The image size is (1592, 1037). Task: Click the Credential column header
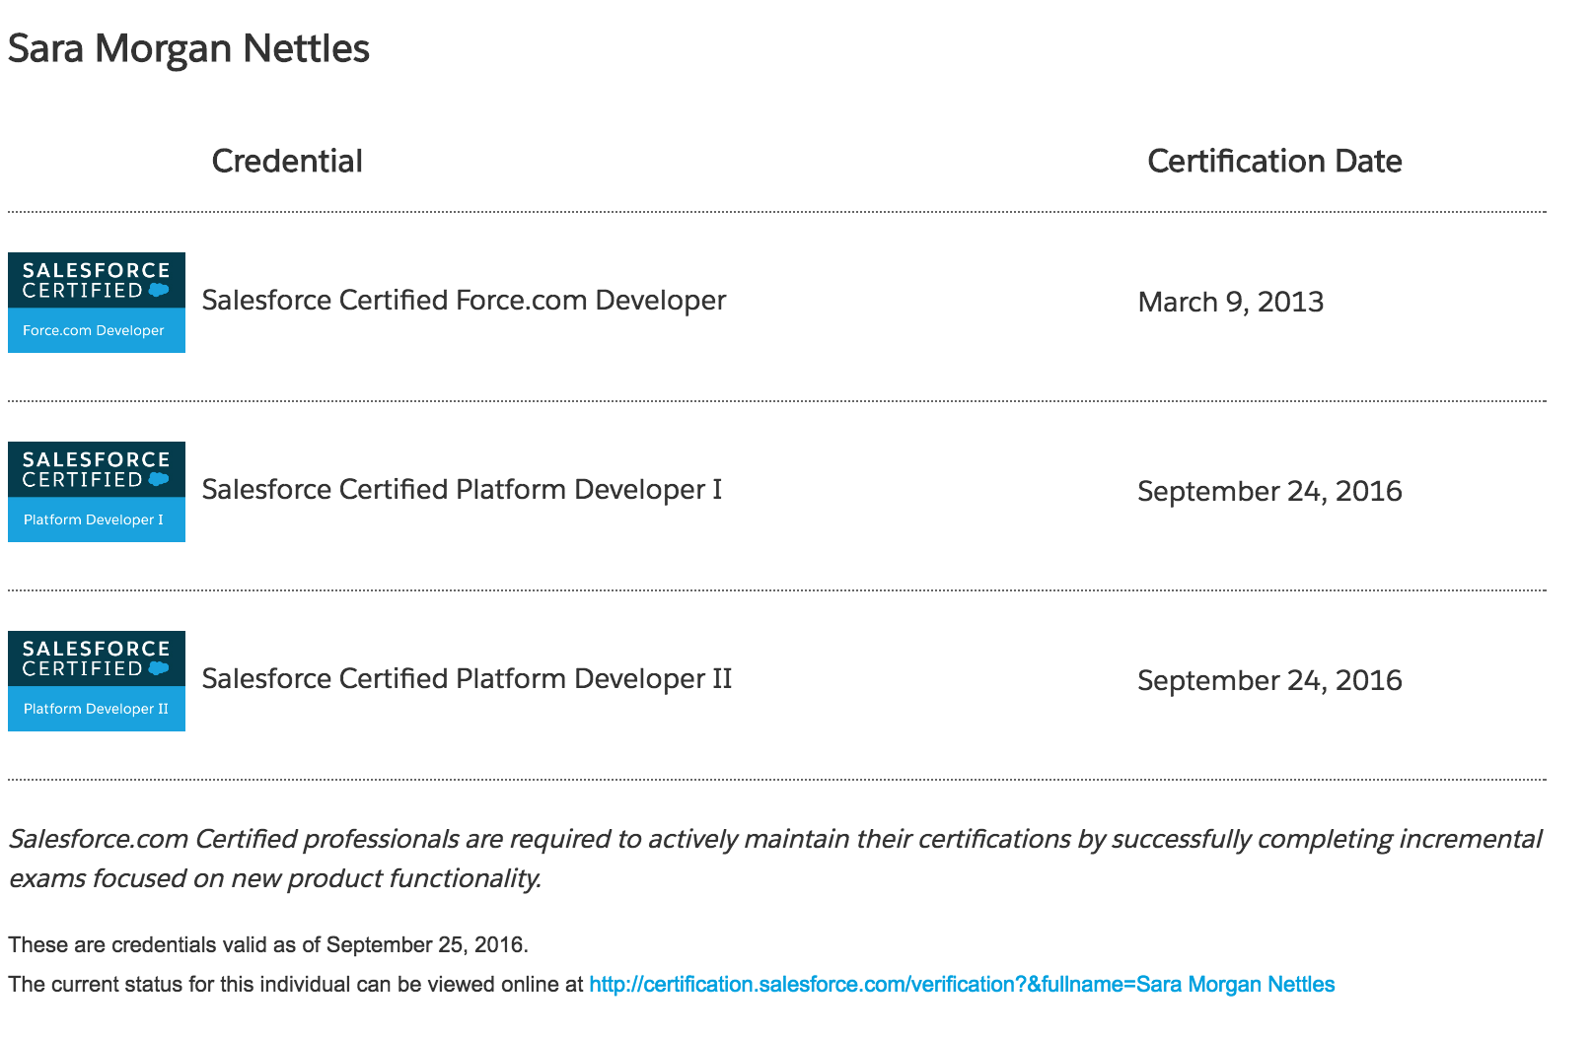coord(287,161)
